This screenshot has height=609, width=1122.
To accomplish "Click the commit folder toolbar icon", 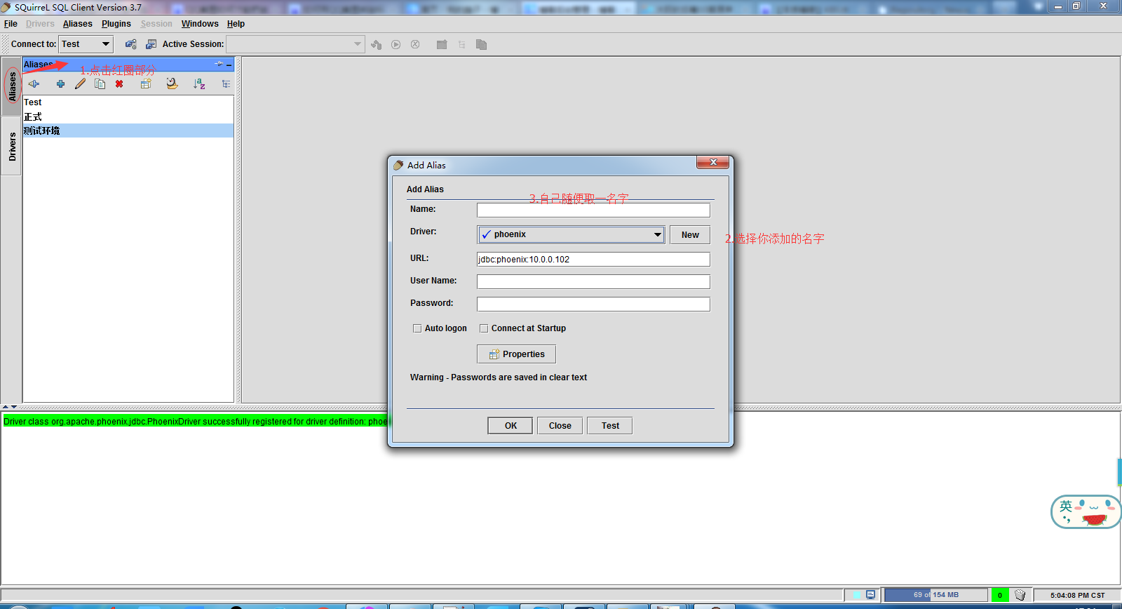I will [x=442, y=45].
